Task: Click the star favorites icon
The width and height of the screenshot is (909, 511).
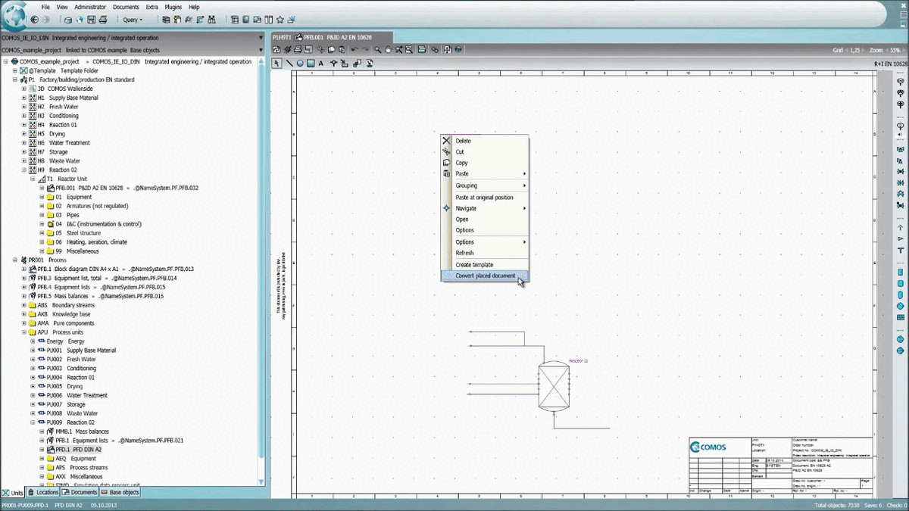Action: pyautogui.click(x=280, y=20)
